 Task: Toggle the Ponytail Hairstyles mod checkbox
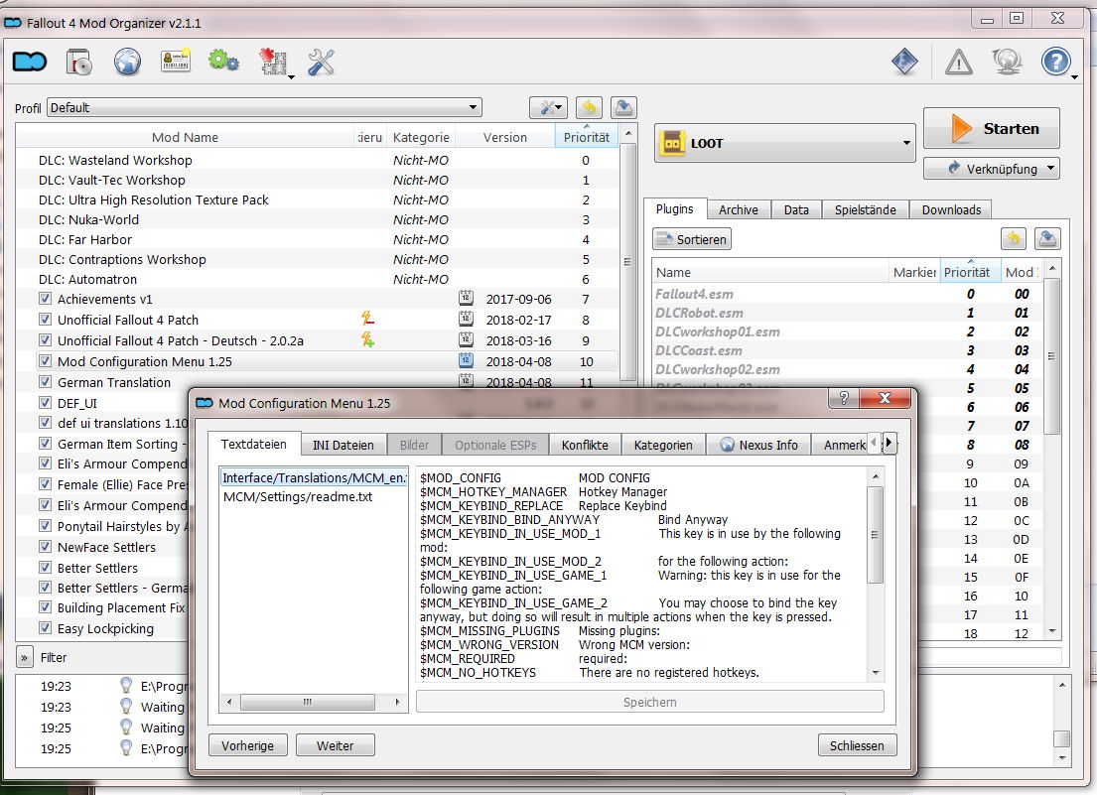(46, 526)
